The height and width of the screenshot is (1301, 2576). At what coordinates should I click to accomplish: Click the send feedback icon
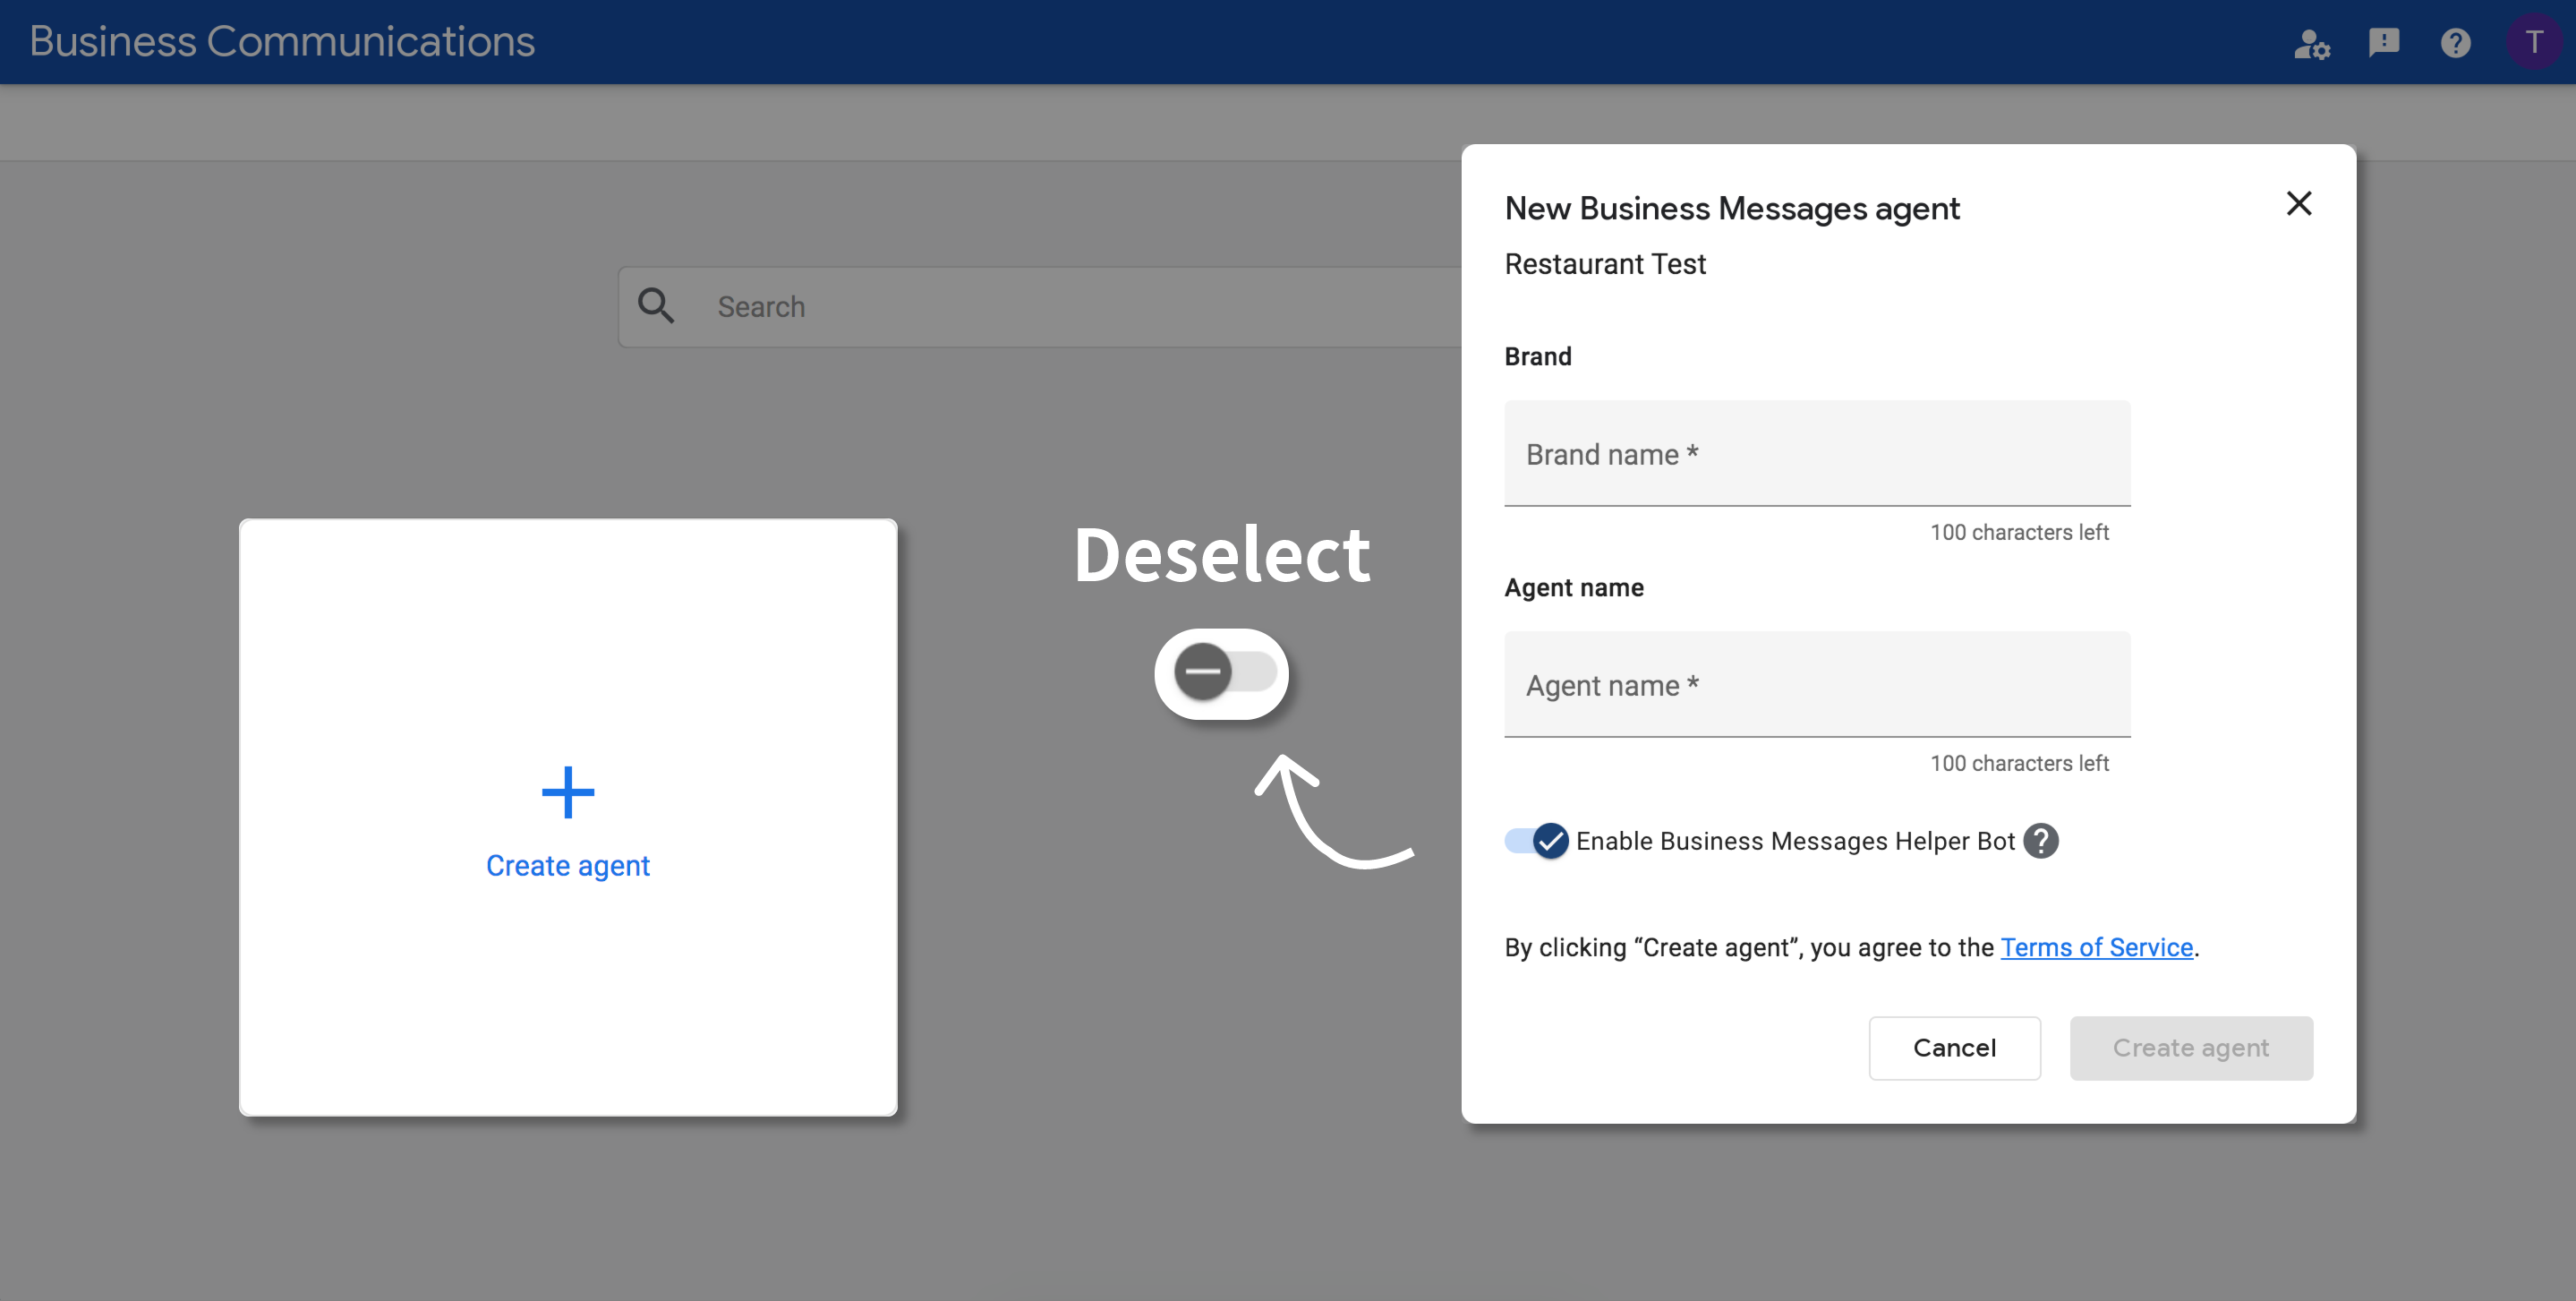coord(2383,43)
